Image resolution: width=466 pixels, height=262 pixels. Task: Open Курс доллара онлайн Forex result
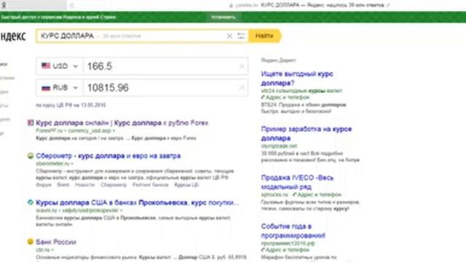[122, 123]
